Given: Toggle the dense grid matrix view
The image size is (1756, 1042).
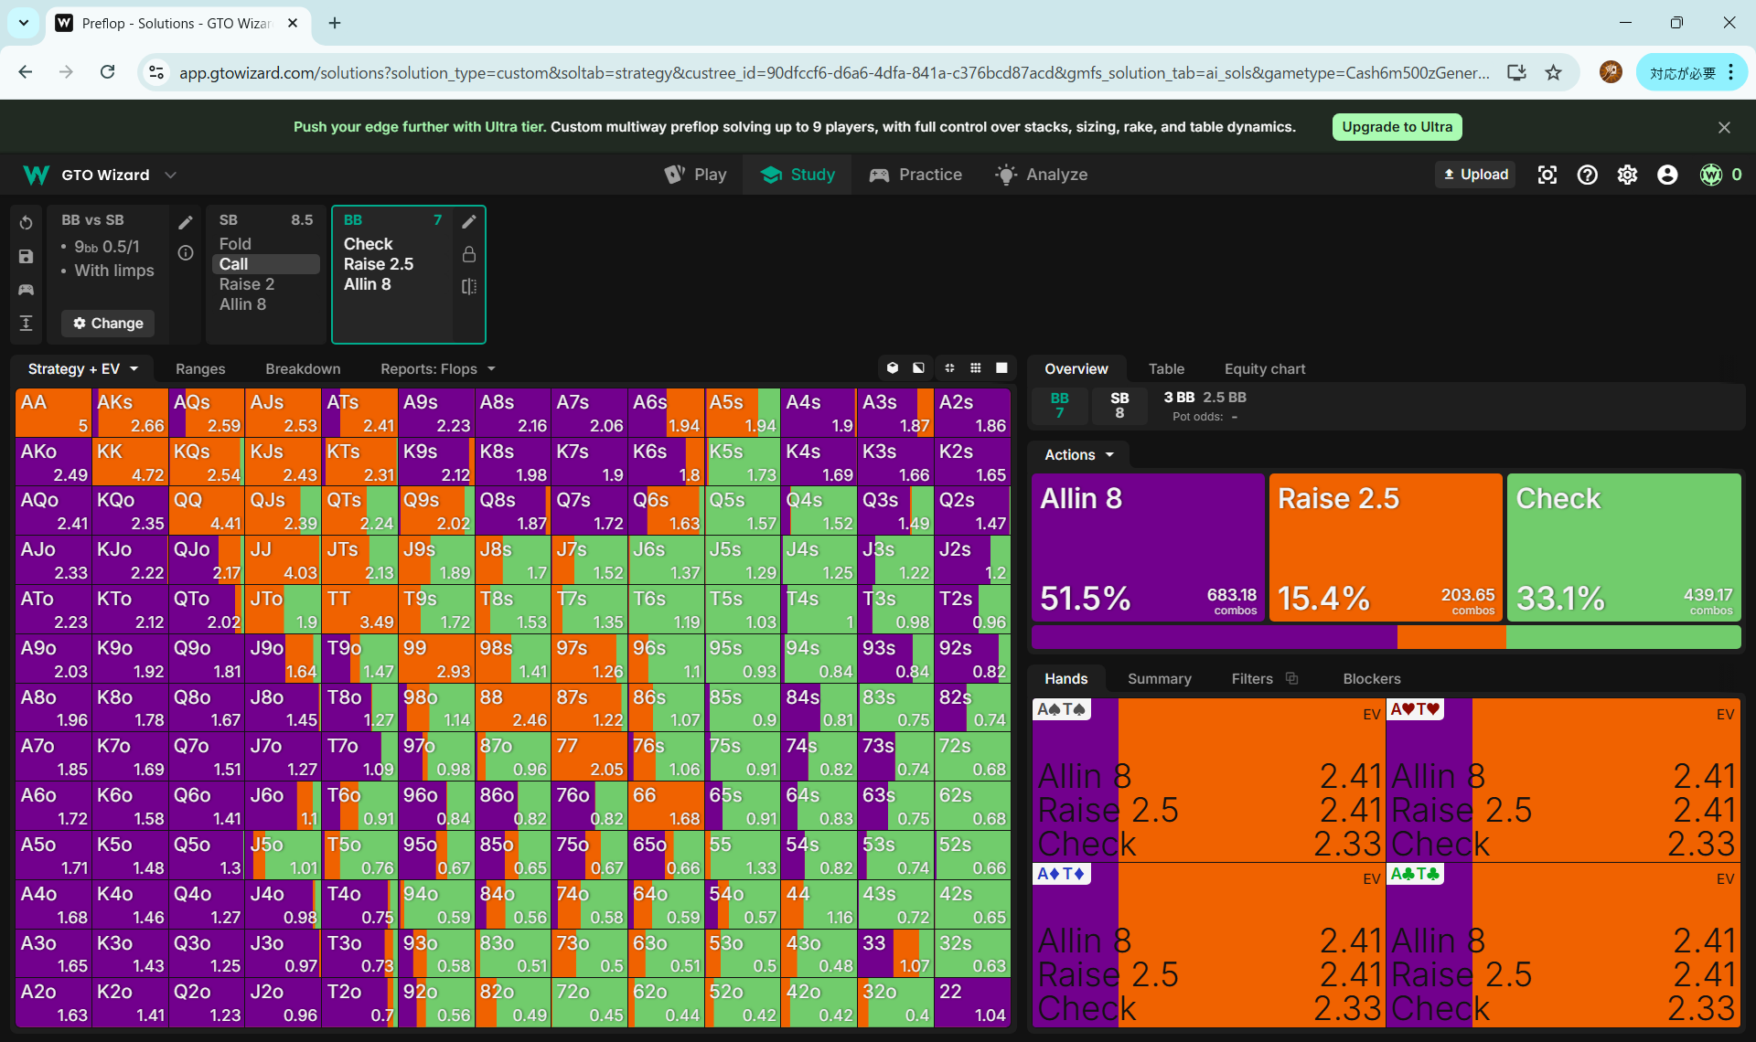Looking at the screenshot, I should click(976, 367).
